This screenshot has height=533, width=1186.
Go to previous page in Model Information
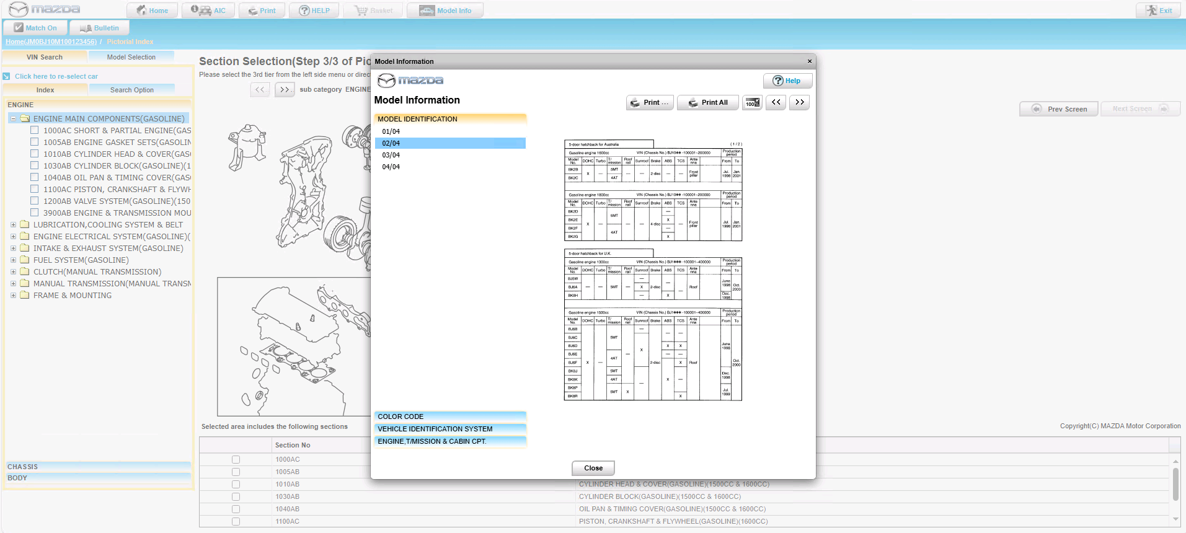coord(776,102)
